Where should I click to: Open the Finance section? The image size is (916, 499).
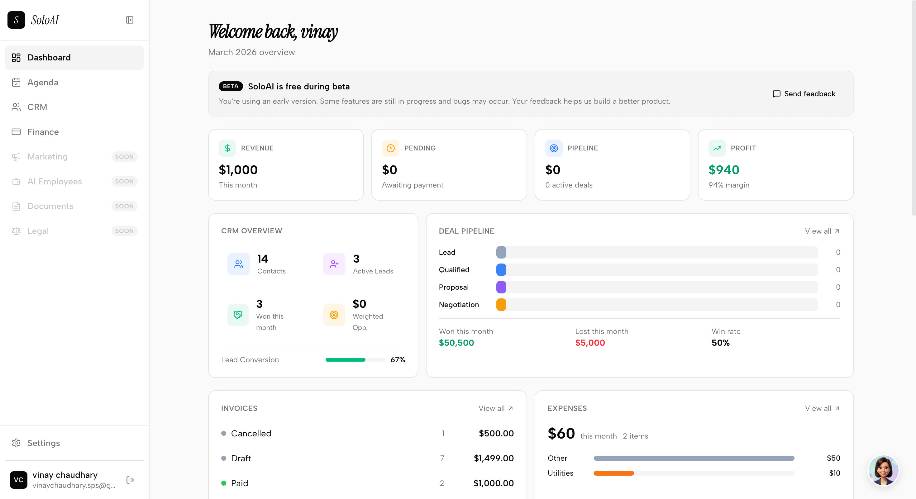coord(43,132)
